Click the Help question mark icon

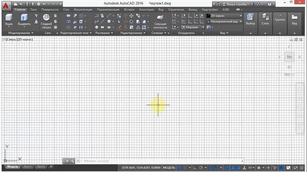click(x=270, y=4)
